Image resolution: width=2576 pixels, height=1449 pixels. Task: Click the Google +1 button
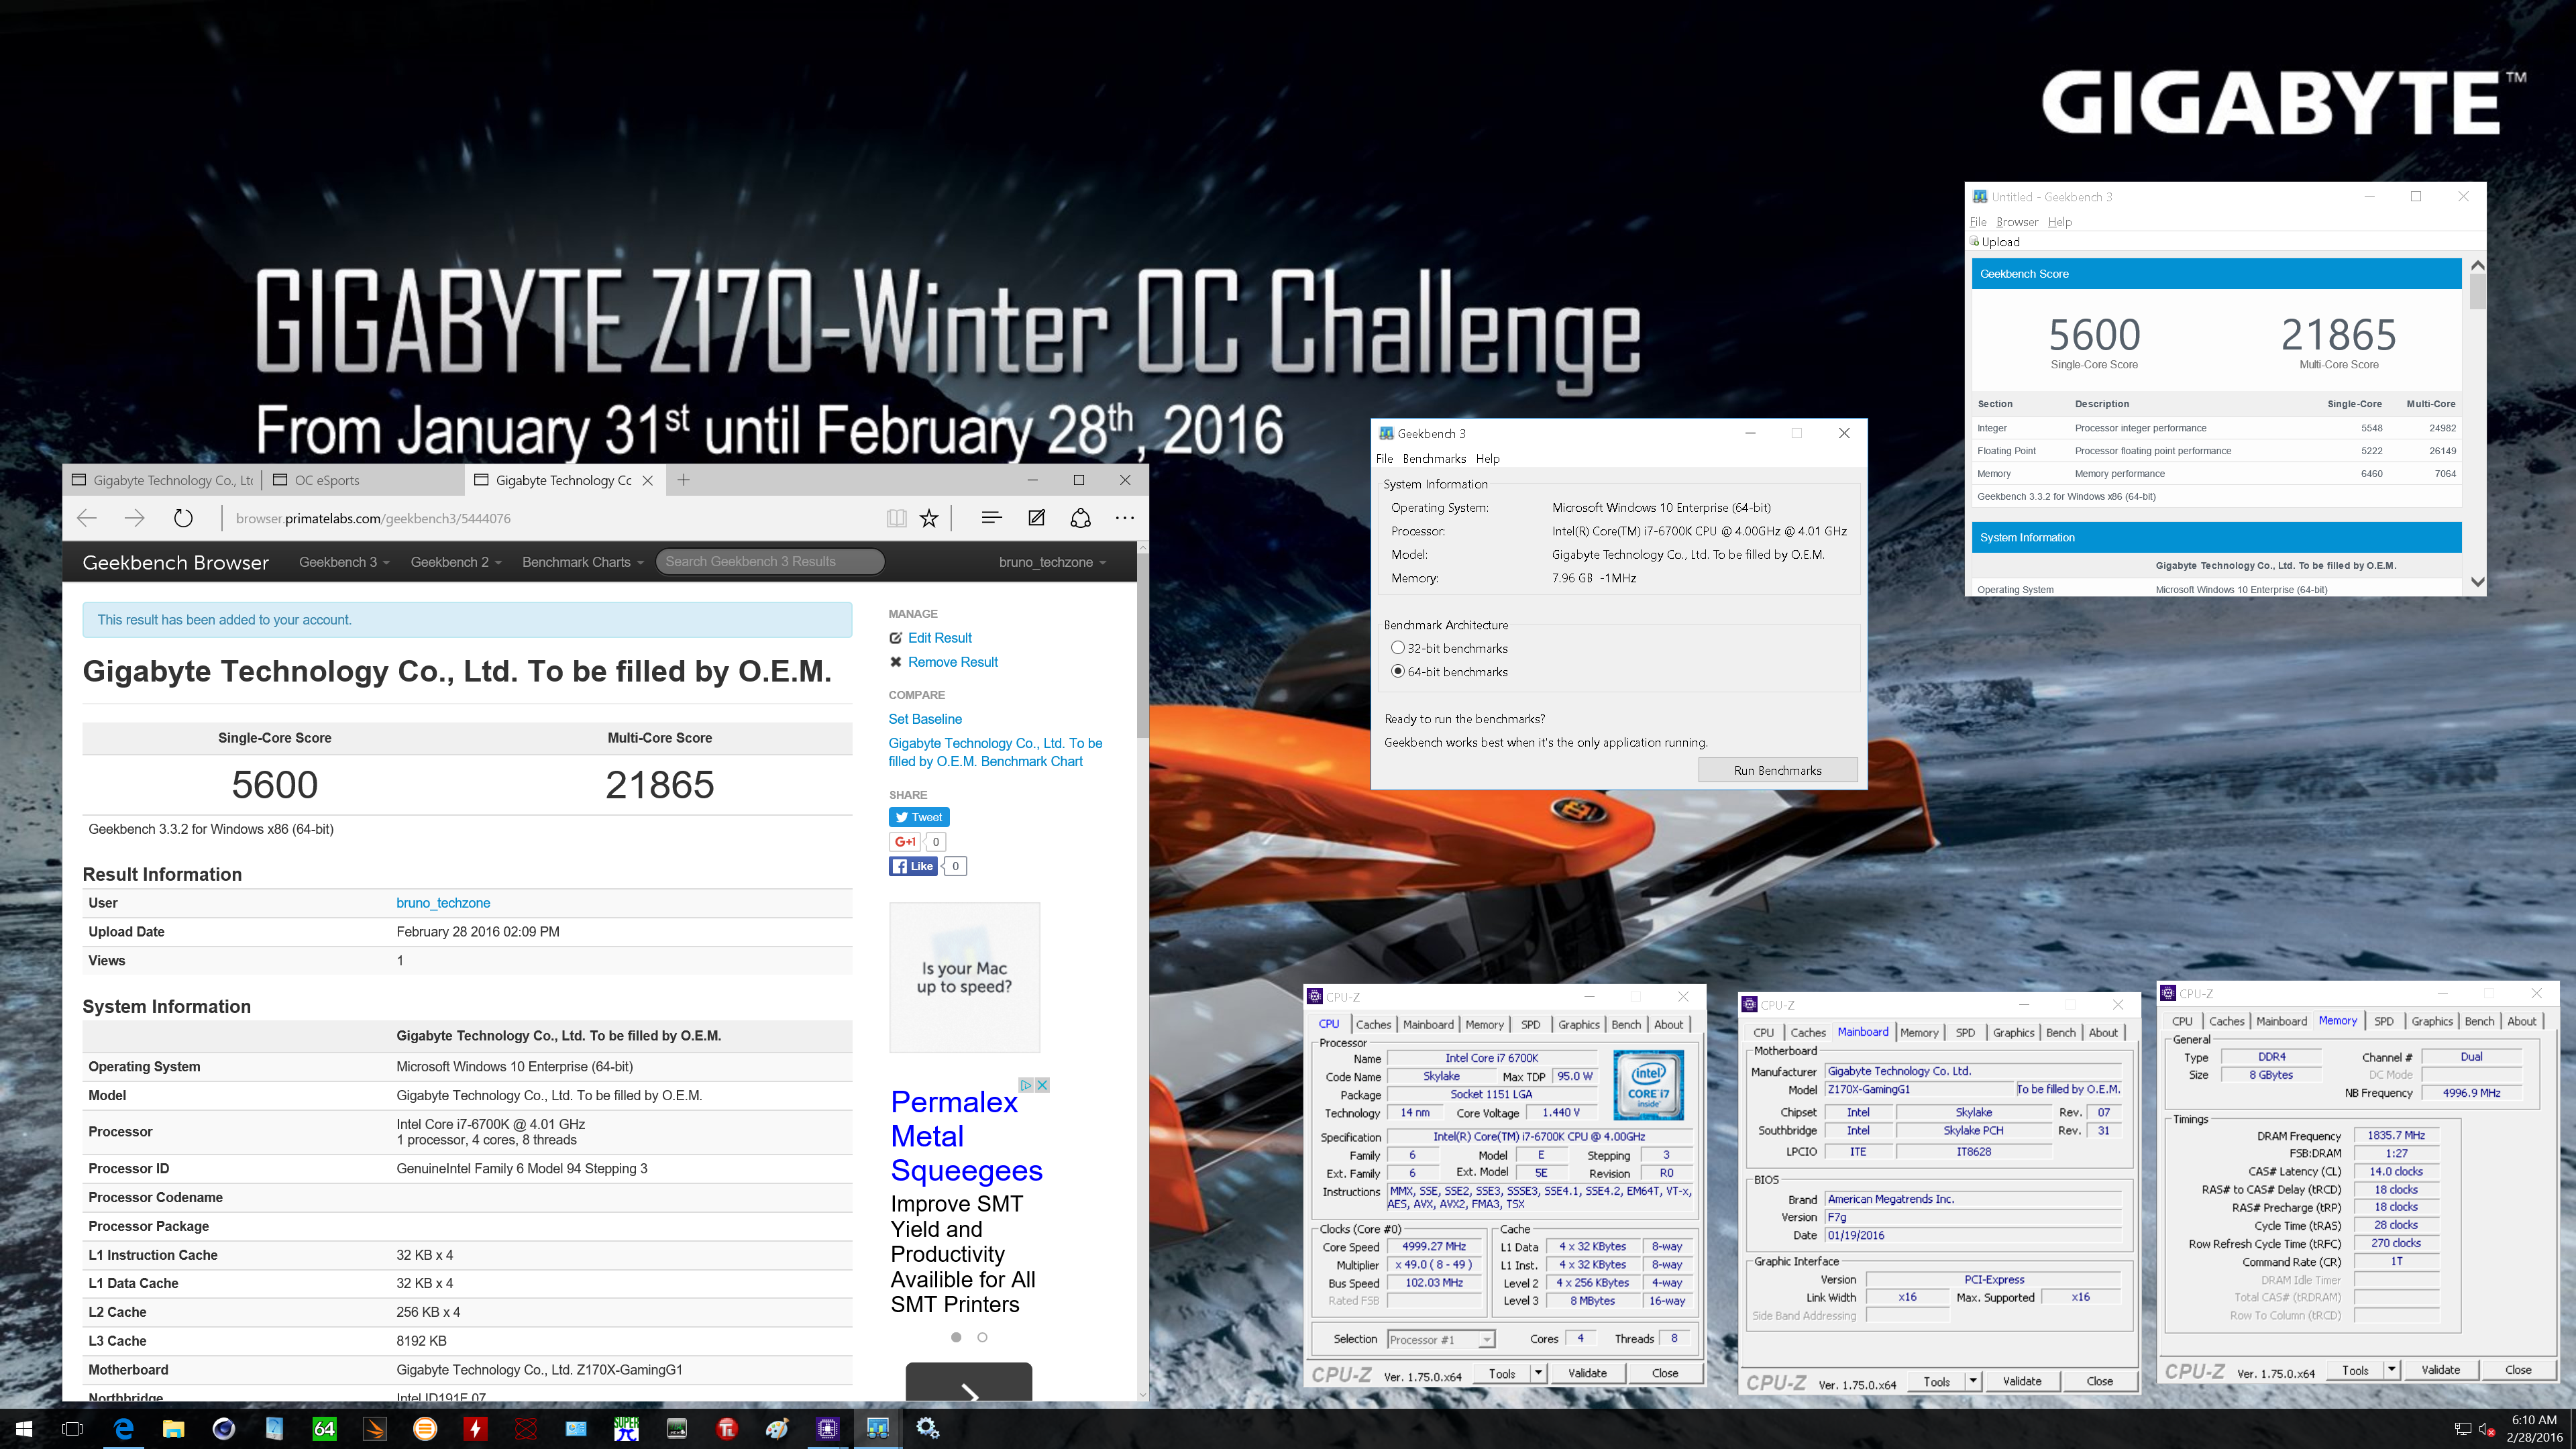(905, 842)
